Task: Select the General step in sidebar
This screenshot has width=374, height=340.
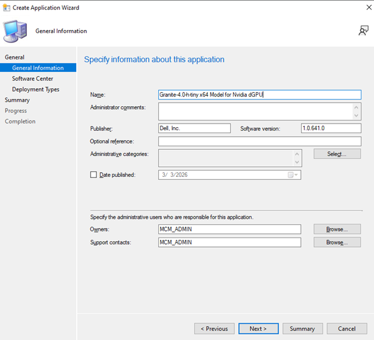Action: [14, 57]
